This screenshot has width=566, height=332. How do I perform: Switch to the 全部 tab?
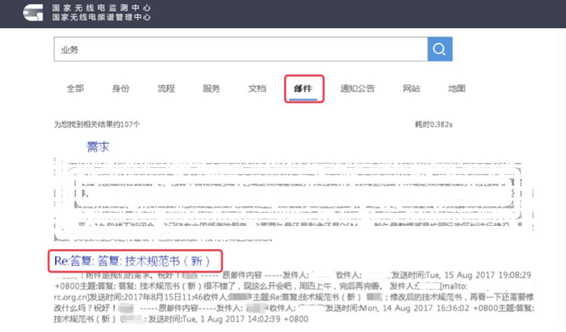point(75,89)
